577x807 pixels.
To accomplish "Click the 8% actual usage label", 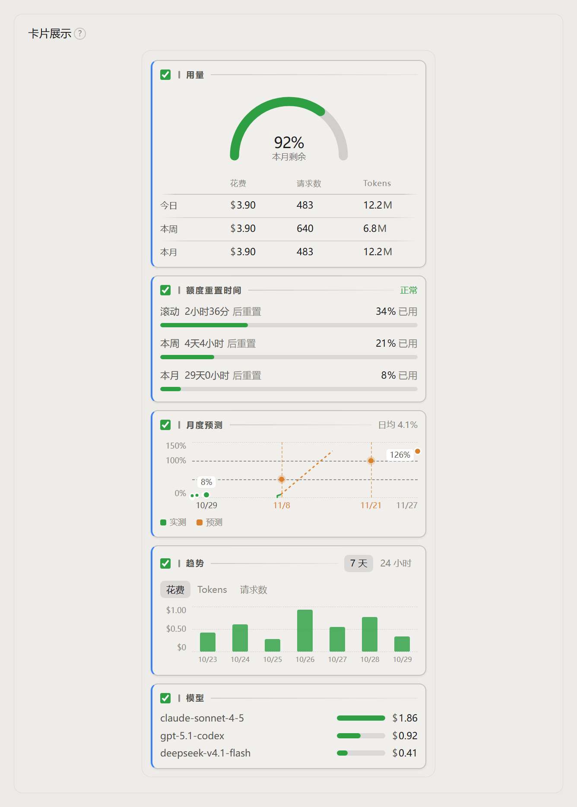I will point(206,482).
